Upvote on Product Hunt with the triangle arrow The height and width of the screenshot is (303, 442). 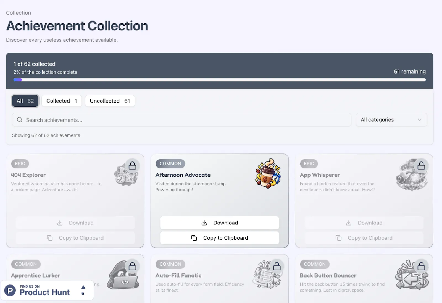(x=83, y=287)
